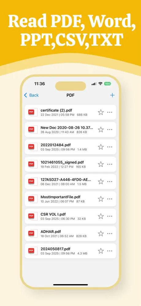Click the 32 KB file size
Viewport: 141px width, 306px height.
[x=82, y=219]
